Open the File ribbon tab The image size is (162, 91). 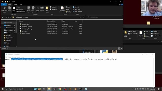(x=4, y=5)
